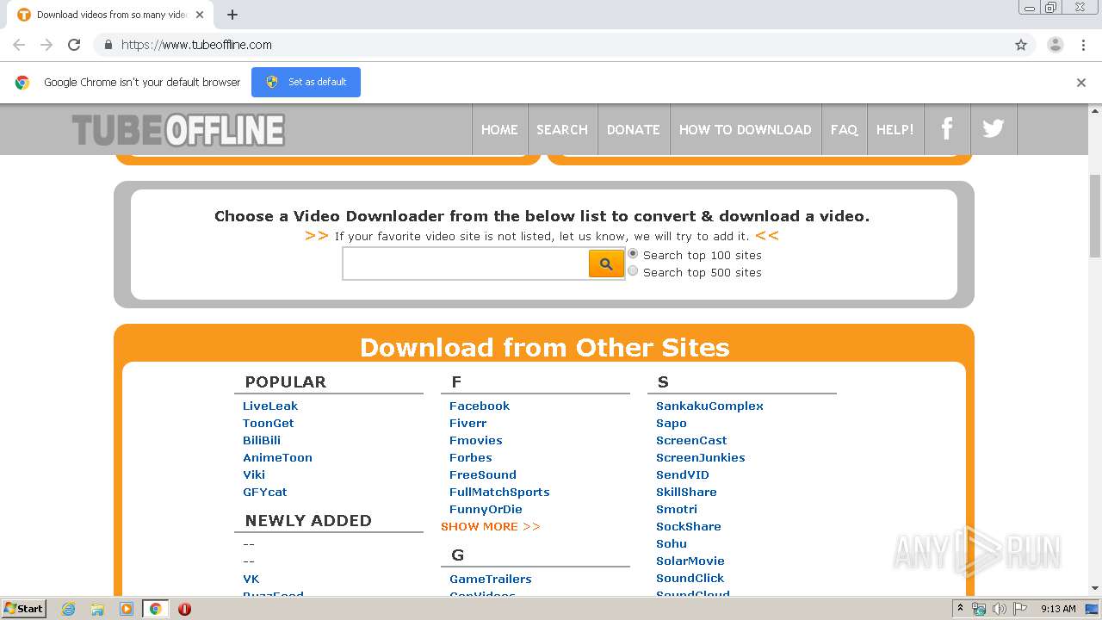Open AnimeToon downloader link
The height and width of the screenshot is (620, 1102).
click(277, 457)
